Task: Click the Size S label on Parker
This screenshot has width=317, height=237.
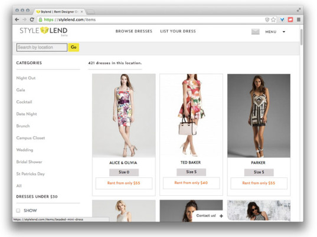Action: click(x=259, y=172)
